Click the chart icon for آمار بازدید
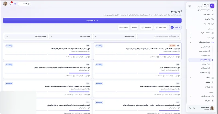The width and height of the screenshot is (218, 114). [209, 64]
